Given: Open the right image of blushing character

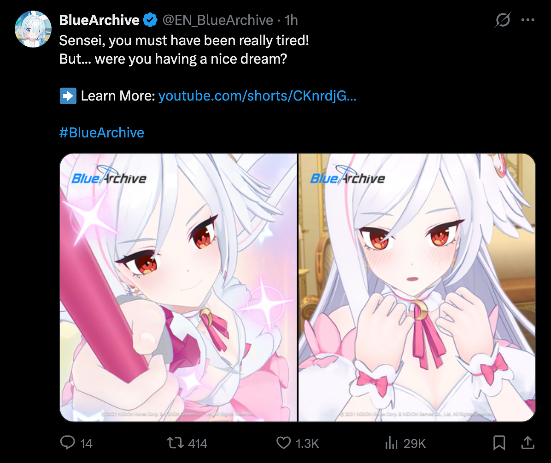Looking at the screenshot, I should pyautogui.click(x=417, y=287).
